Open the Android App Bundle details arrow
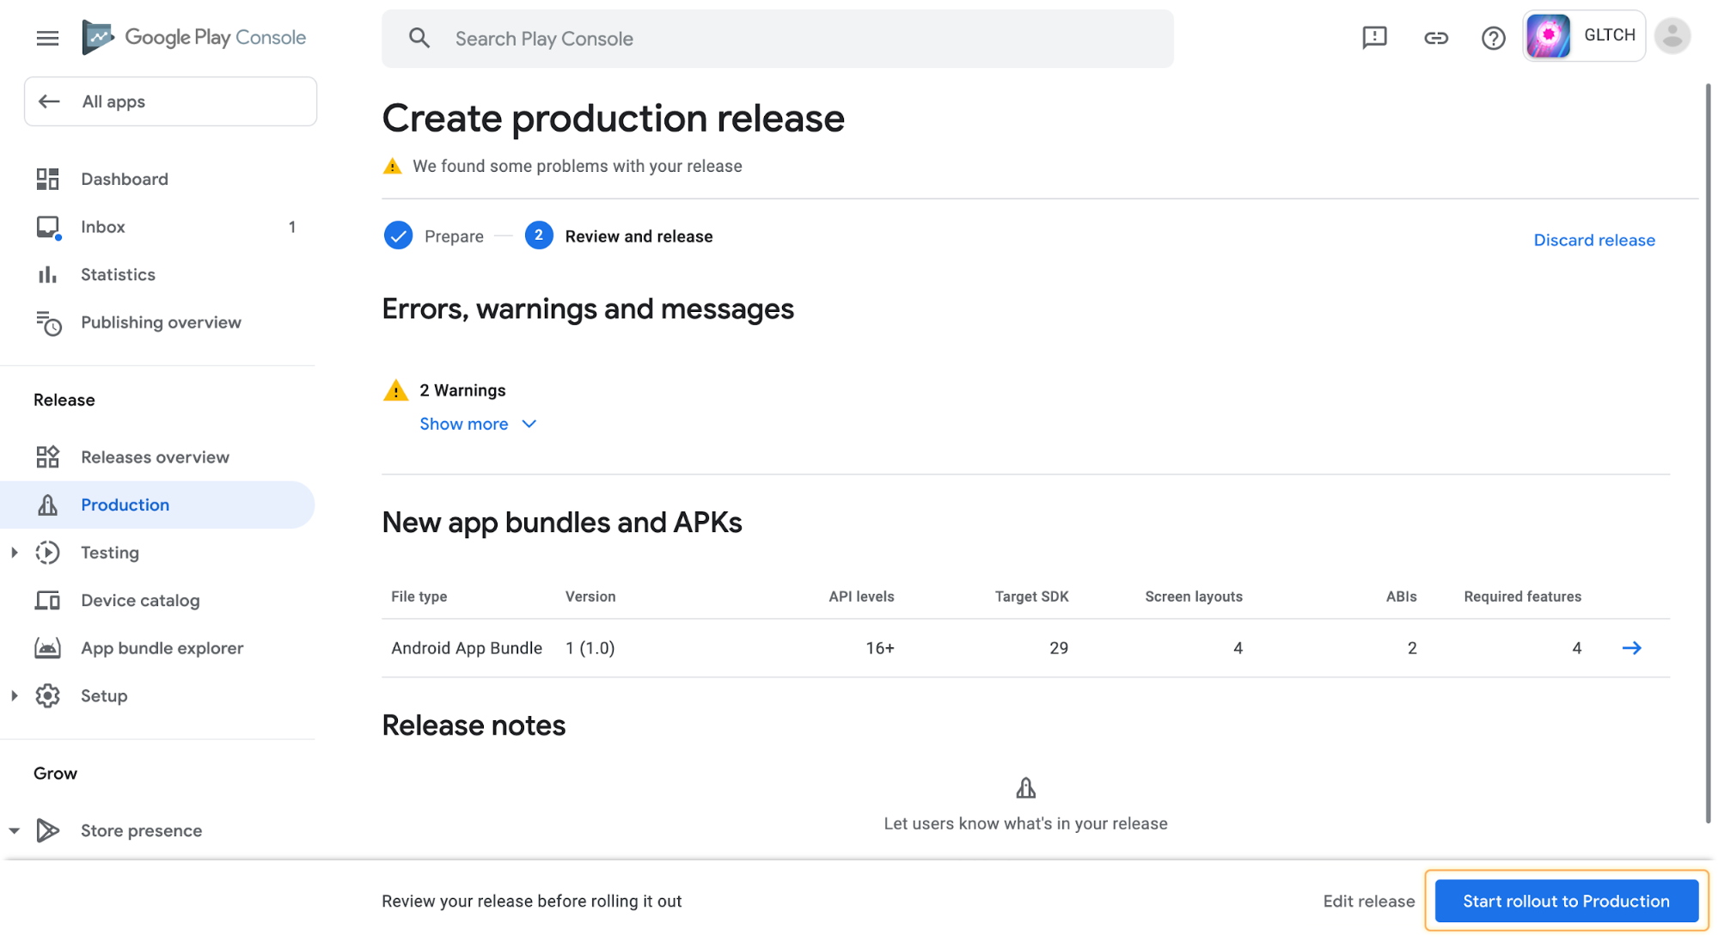1718x942 pixels. [x=1631, y=648]
